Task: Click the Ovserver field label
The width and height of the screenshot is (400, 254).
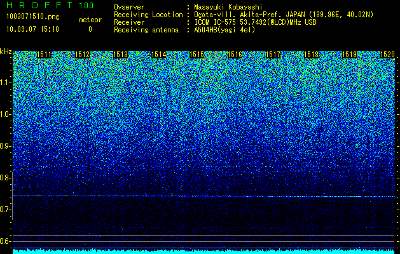Action: (x=129, y=7)
